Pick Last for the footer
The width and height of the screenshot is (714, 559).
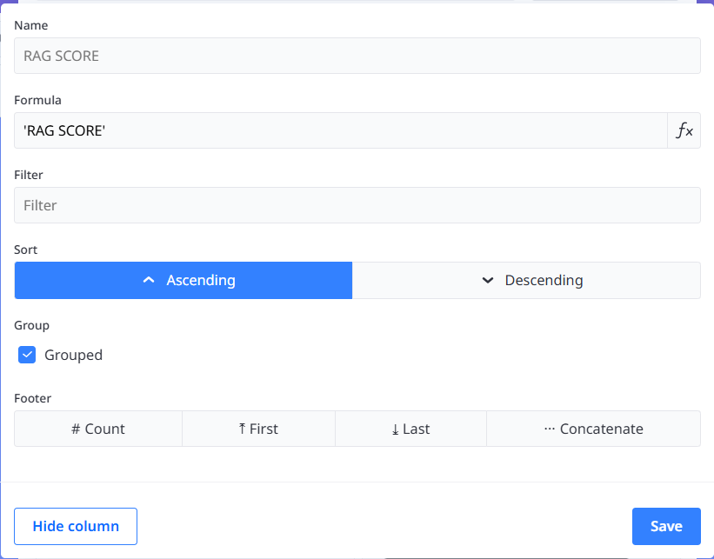point(410,429)
